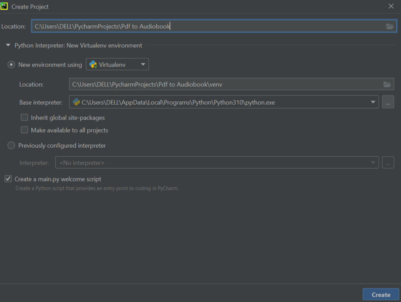Viewport: 401px width, 302px height.
Task: Click the ellipsis button beside Base interpreter
Action: pos(388,102)
